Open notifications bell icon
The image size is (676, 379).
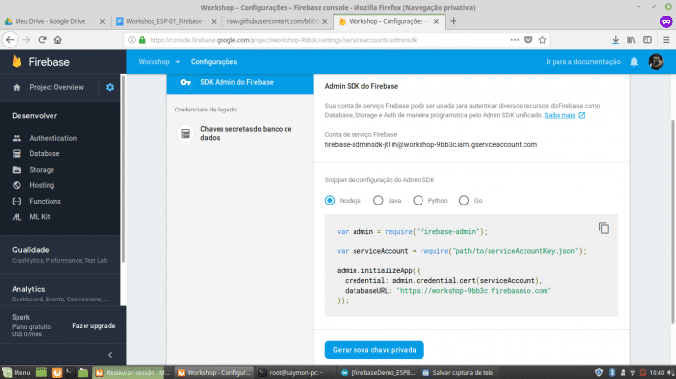point(634,62)
